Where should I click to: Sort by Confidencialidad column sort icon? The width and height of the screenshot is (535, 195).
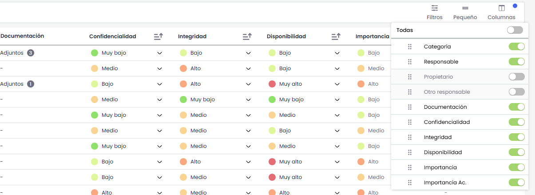point(159,36)
